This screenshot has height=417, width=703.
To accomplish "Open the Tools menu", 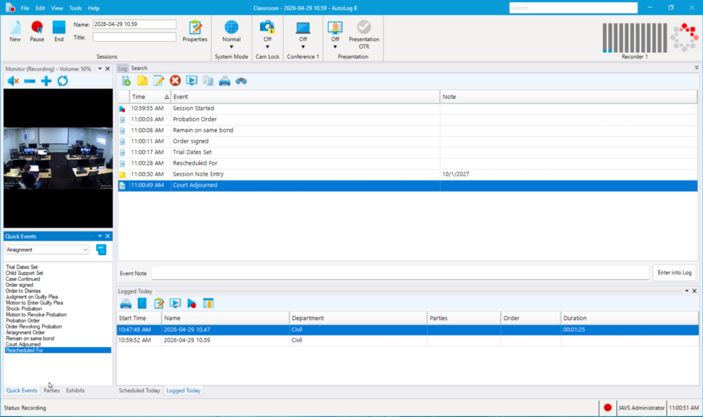I will pos(76,8).
